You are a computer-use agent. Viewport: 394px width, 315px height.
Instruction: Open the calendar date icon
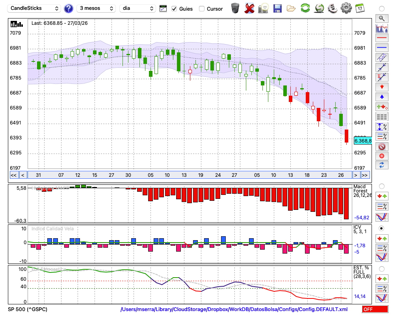coord(359,8)
